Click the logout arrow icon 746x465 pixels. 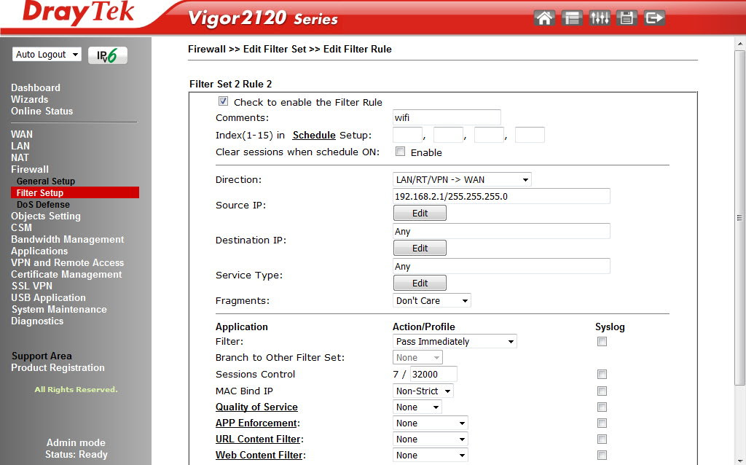pyautogui.click(x=655, y=18)
